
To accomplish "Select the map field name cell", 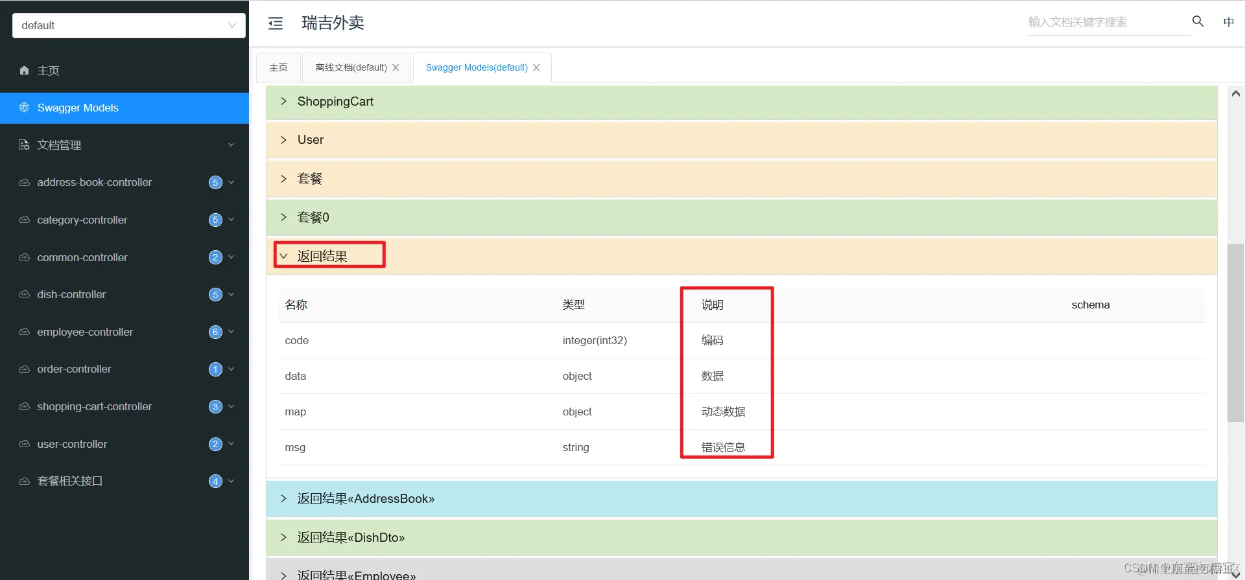I will pyautogui.click(x=296, y=412).
